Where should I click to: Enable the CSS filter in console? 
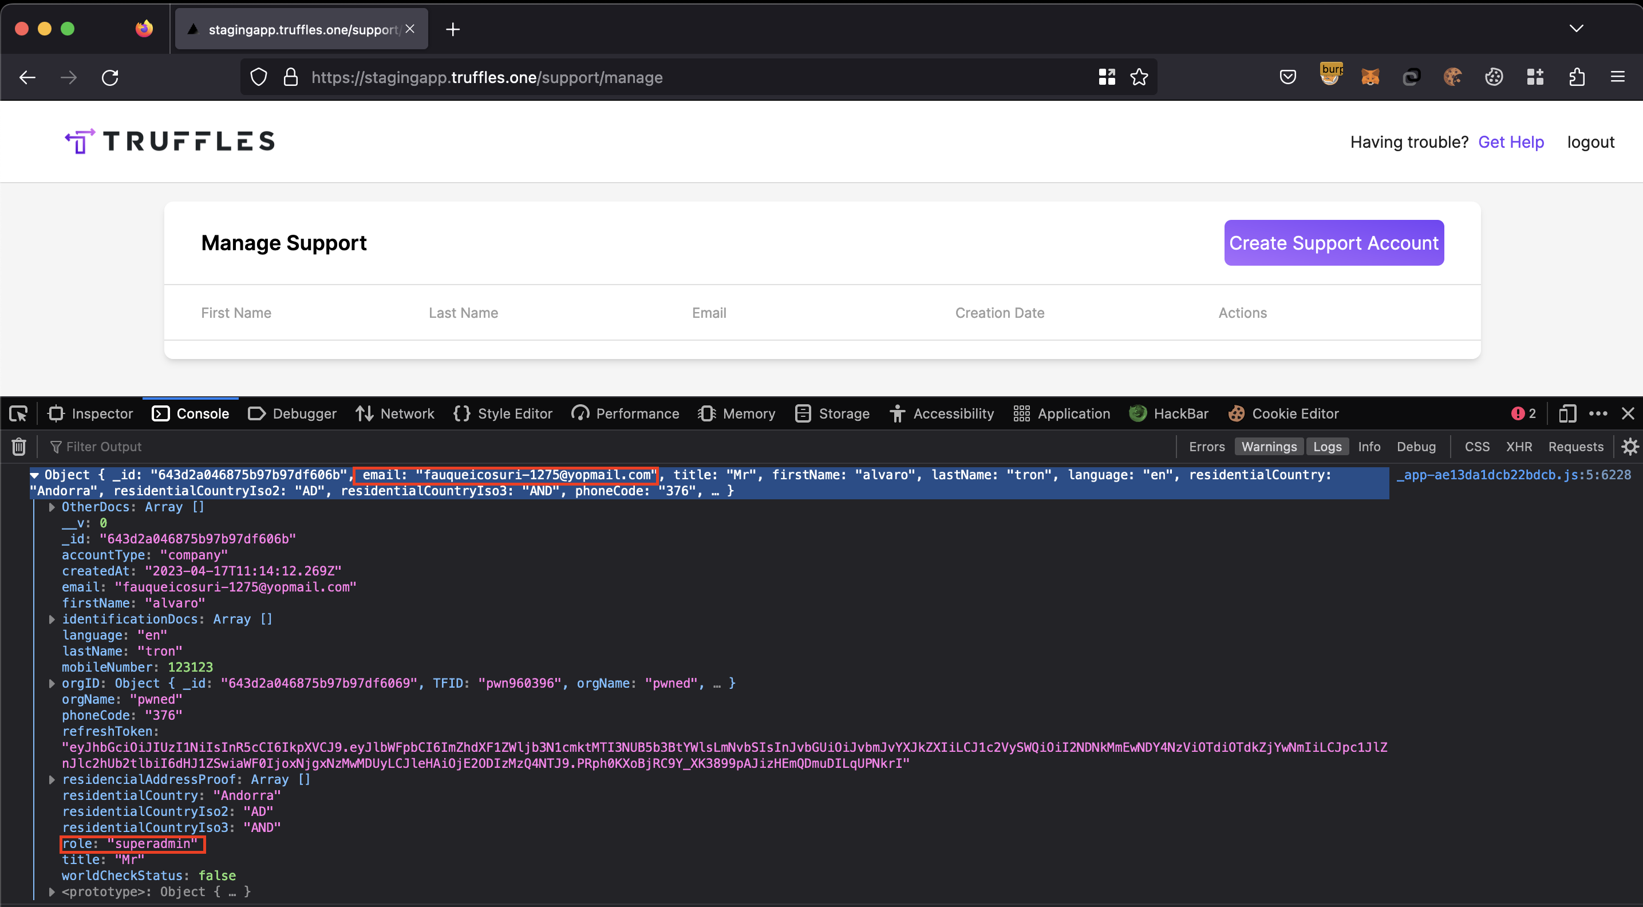point(1475,445)
